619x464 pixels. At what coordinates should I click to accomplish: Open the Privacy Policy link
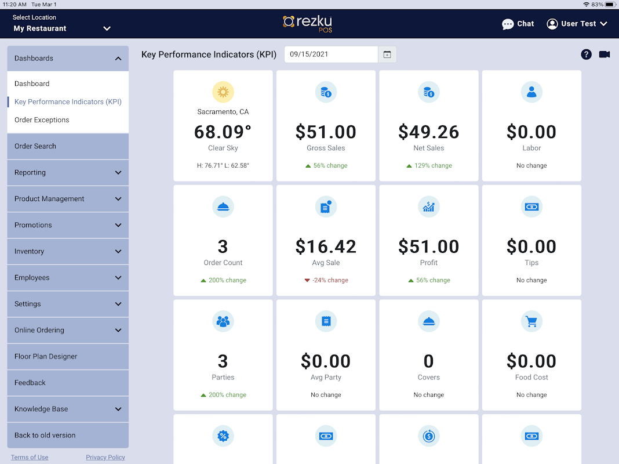[x=105, y=457]
